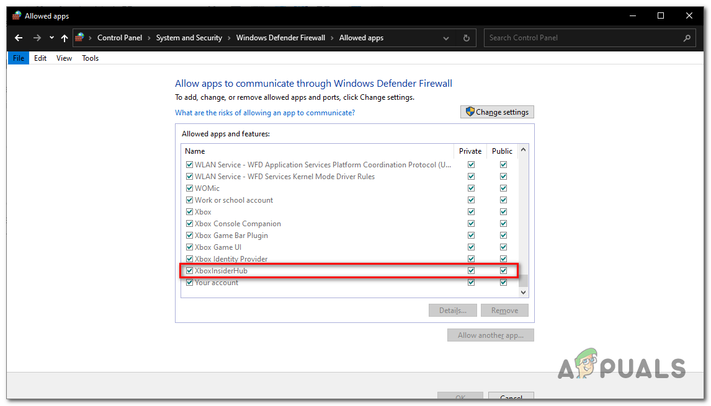
Task: Select System and Security breadcrumb
Action: click(x=189, y=38)
